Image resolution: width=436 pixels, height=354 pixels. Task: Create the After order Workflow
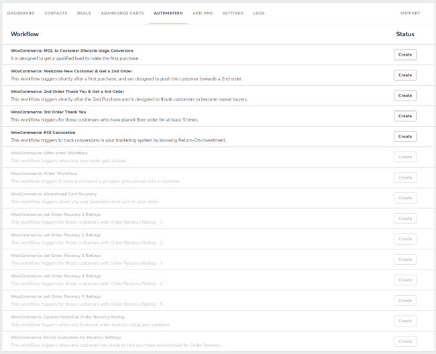[x=405, y=157]
